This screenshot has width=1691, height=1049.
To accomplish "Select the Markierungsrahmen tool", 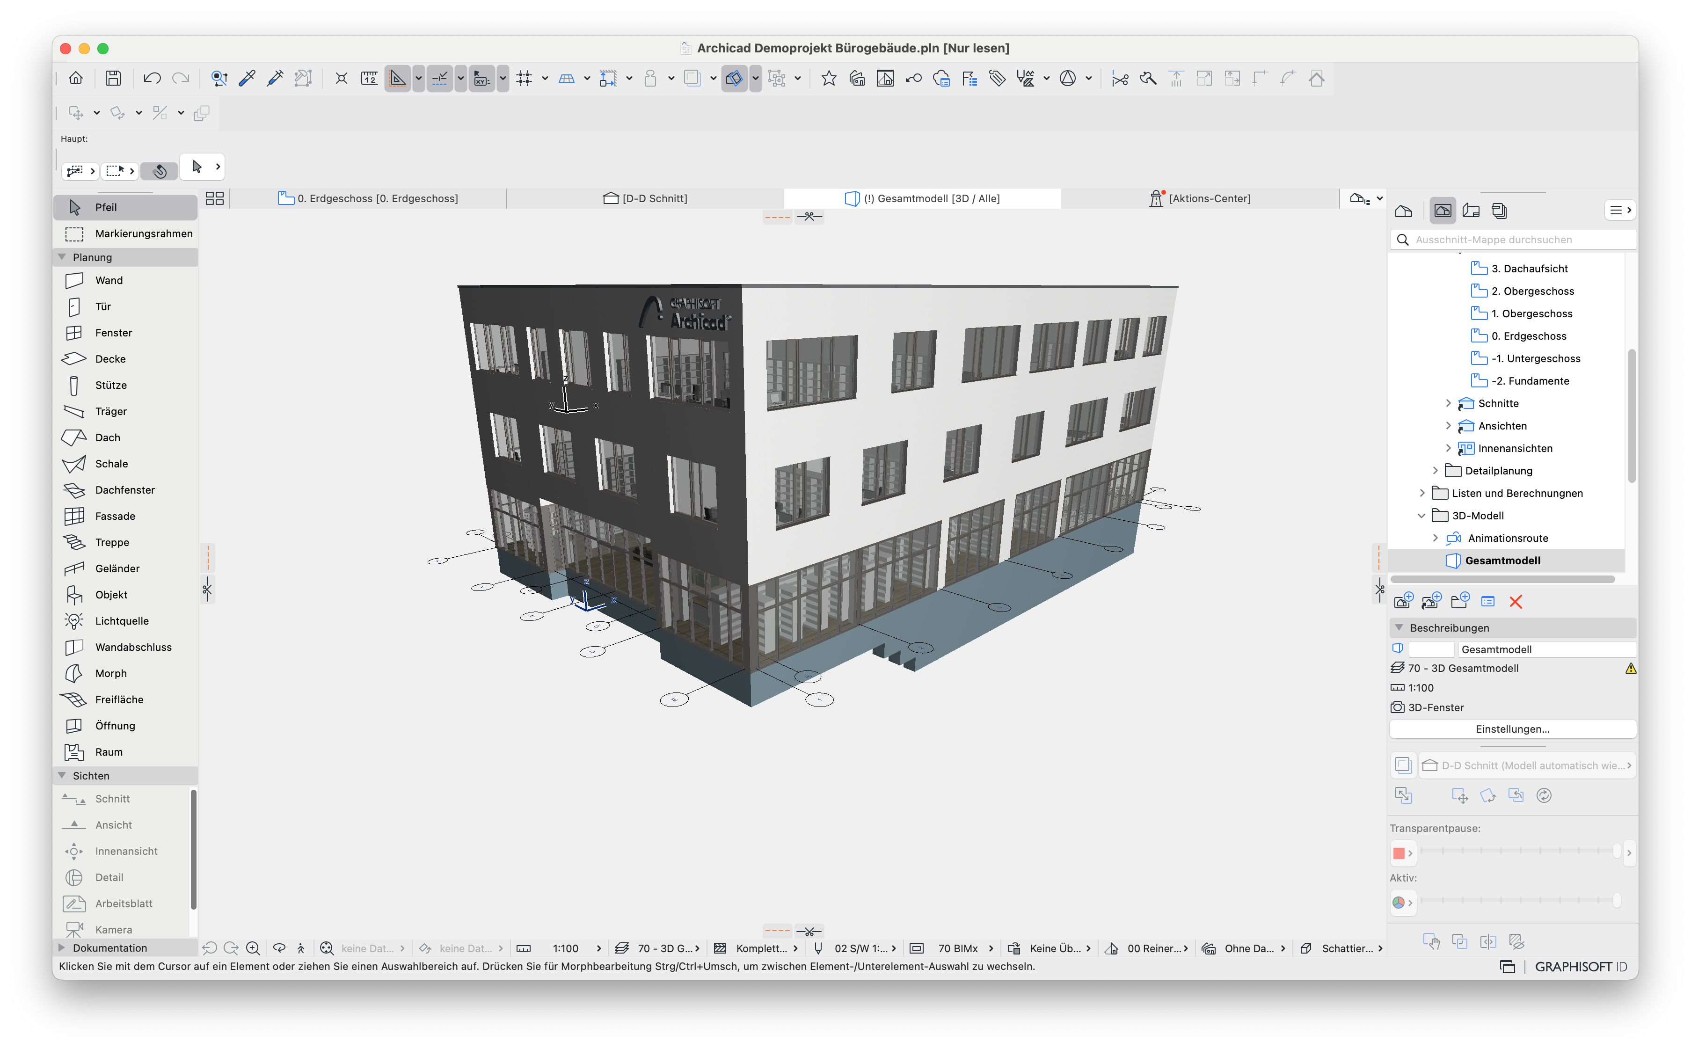I will [125, 234].
